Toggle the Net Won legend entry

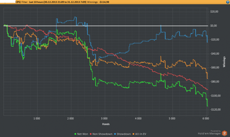(81, 134)
